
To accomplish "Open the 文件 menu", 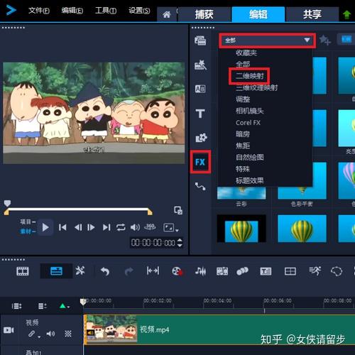I will (39, 11).
